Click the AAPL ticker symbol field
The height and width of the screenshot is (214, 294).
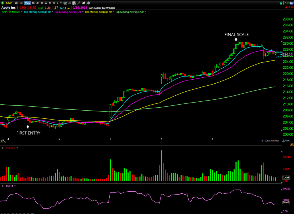tap(9, 3)
